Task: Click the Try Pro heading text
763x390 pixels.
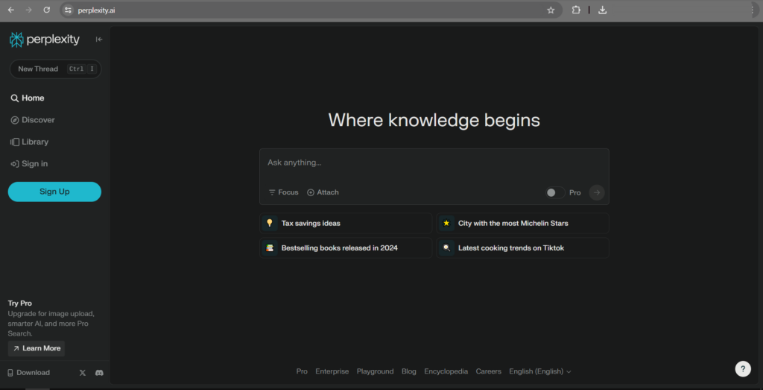Action: 20,303
